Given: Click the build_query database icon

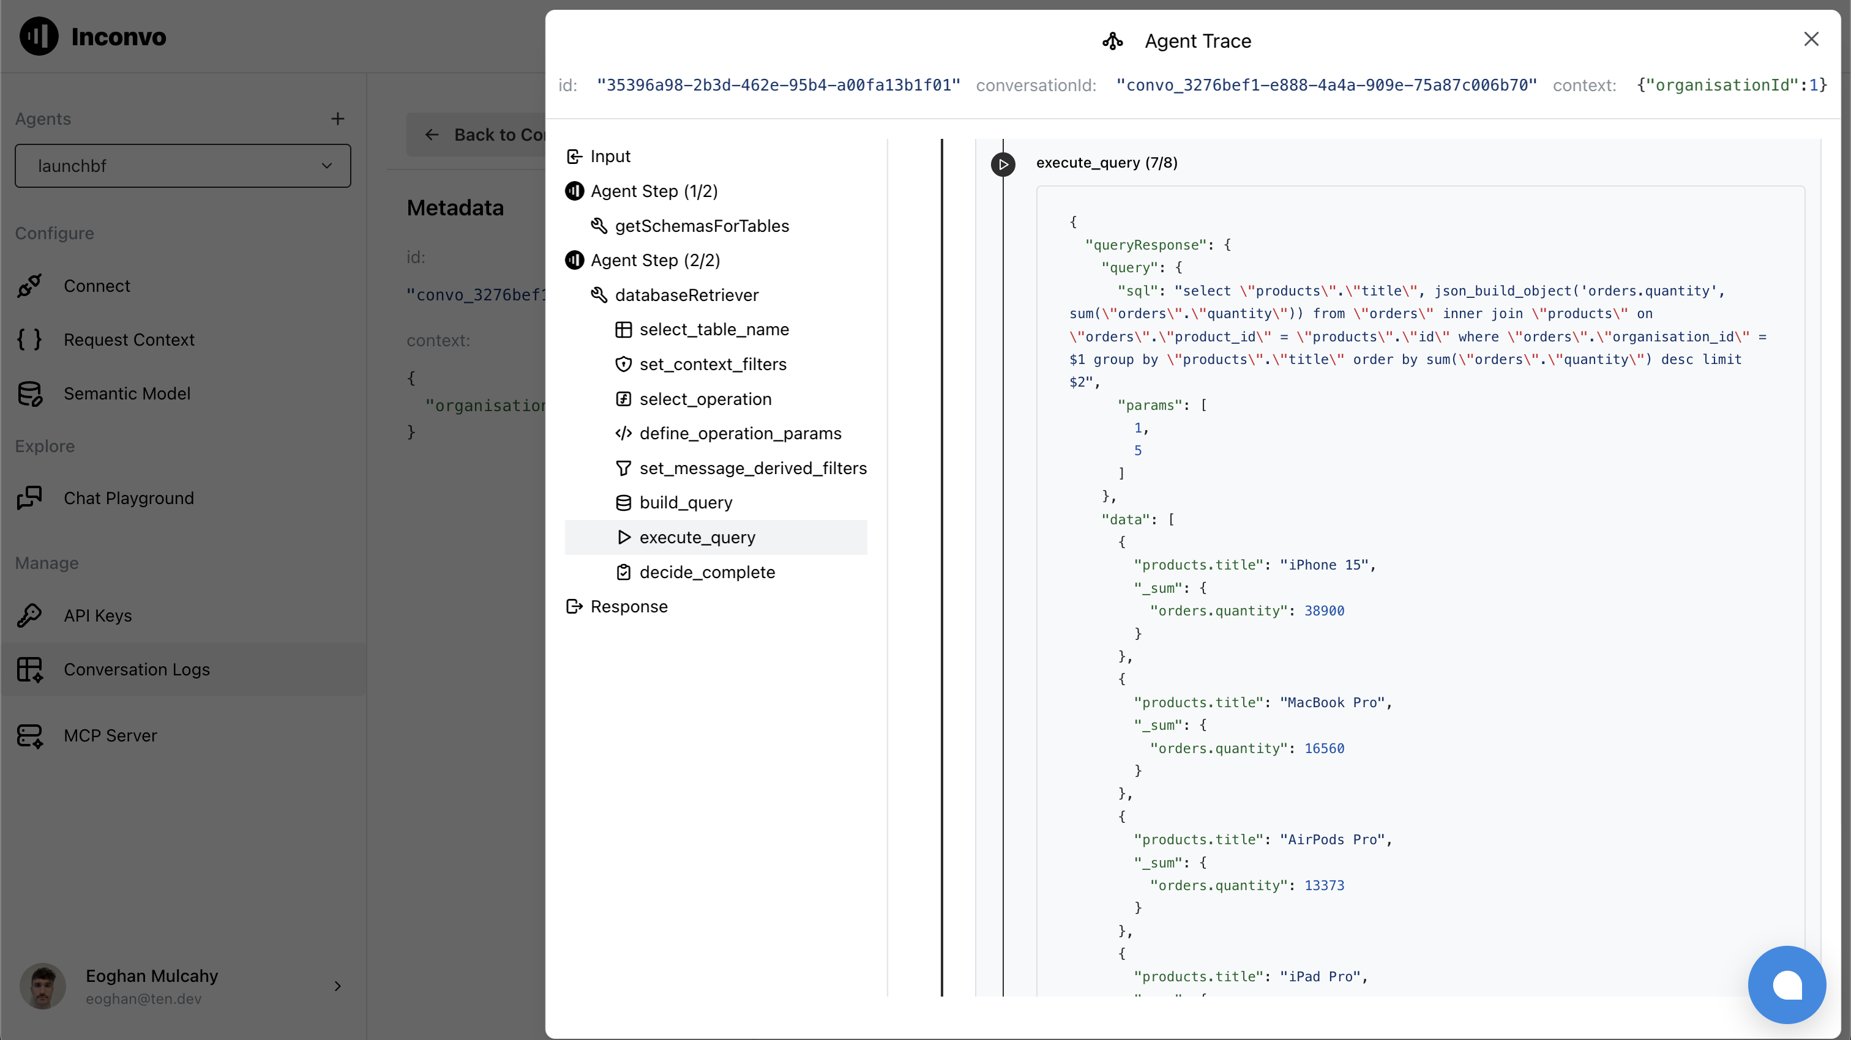Looking at the screenshot, I should click(x=623, y=503).
